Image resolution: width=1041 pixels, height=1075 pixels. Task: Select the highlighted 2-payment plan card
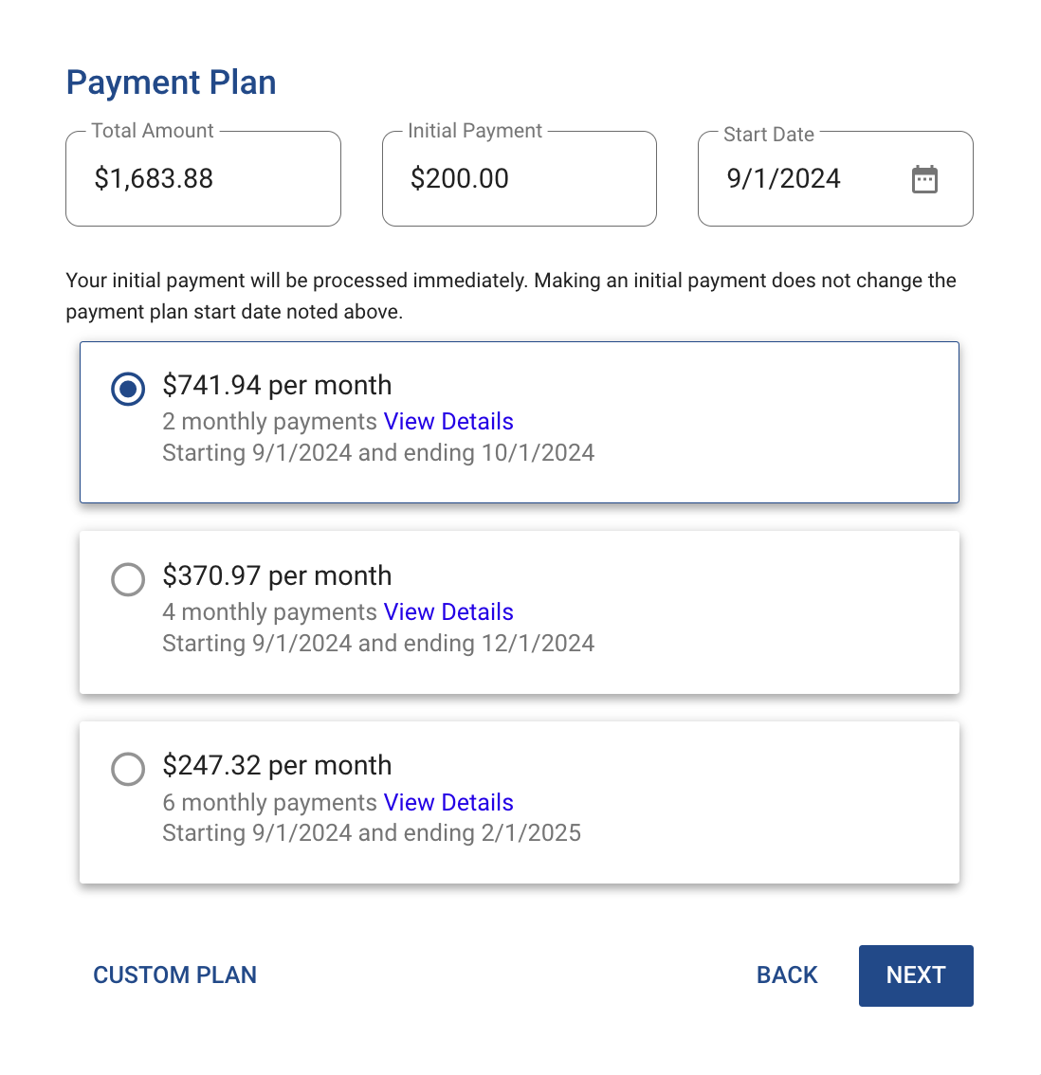click(x=519, y=422)
